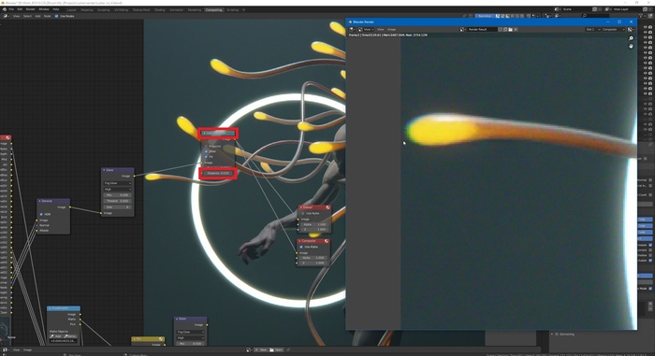Click the Render Result name field
Image resolution: width=655 pixels, height=356 pixels.
pos(482,29)
